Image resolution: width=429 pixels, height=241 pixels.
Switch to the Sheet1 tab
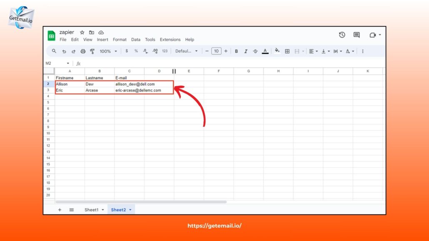tap(91, 209)
